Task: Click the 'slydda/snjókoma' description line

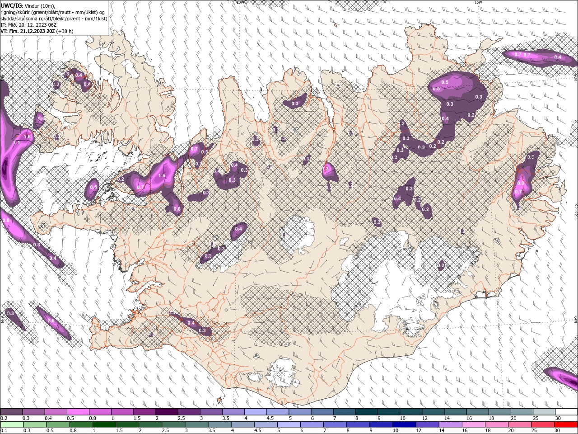Action: pos(54,19)
